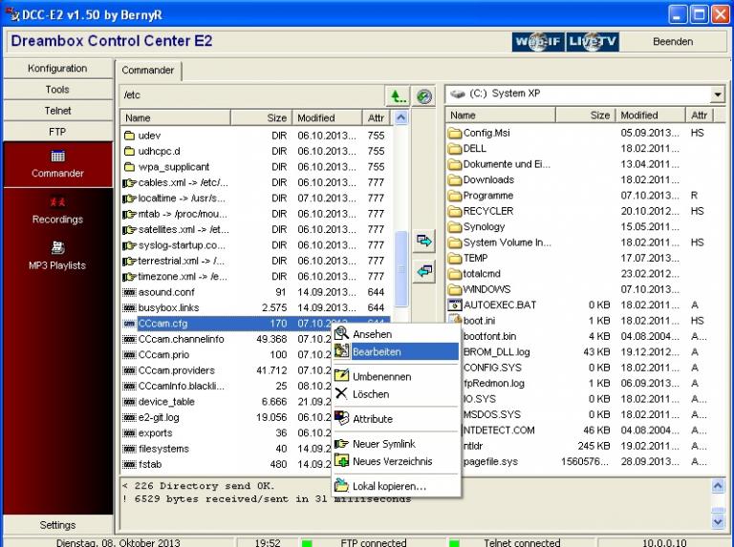Image resolution: width=734 pixels, height=547 pixels.
Task: Click the refresh remote directory icon
Action: coord(424,95)
